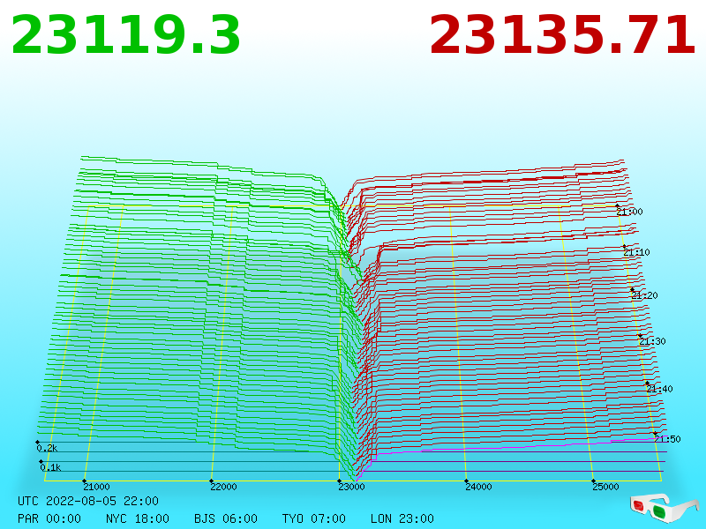
Task: Click the 21000 price axis label
Action: click(96, 487)
